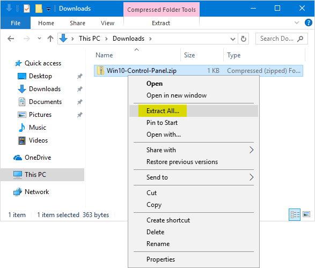Open the Extract ribbon tab

161,23
